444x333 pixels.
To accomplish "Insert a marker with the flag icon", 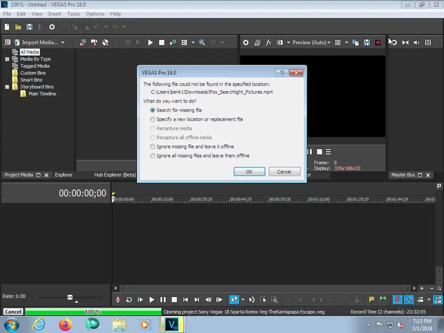I will click(x=371, y=300).
